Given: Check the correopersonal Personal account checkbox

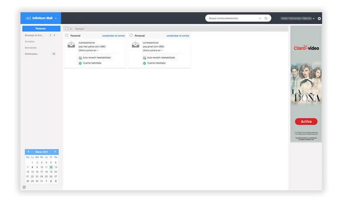Looking at the screenshot, I should (131, 35).
